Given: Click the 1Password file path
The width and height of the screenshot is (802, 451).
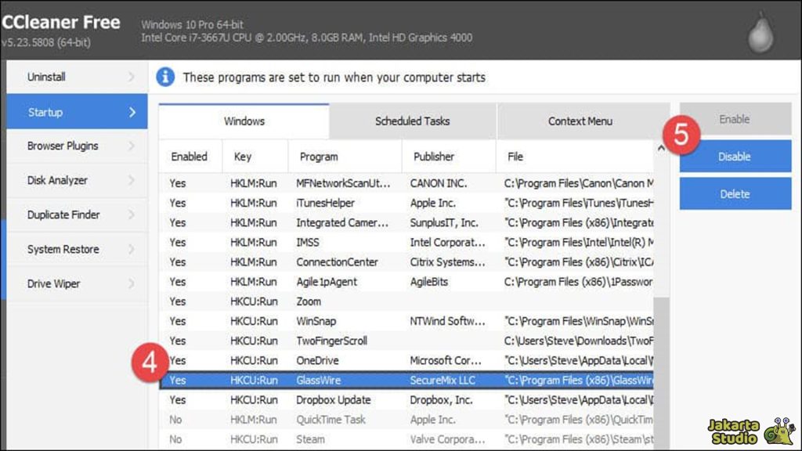Looking at the screenshot, I should pos(579,282).
